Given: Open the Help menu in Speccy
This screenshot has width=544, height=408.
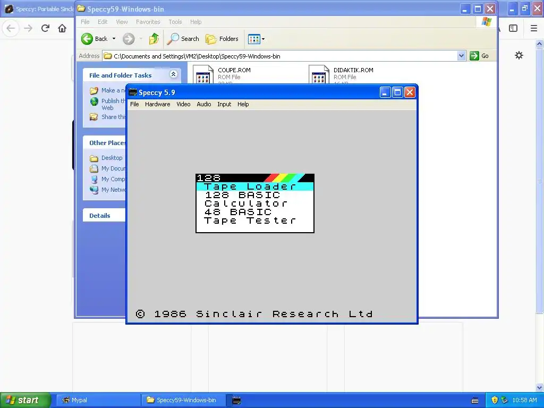Looking at the screenshot, I should pyautogui.click(x=243, y=104).
